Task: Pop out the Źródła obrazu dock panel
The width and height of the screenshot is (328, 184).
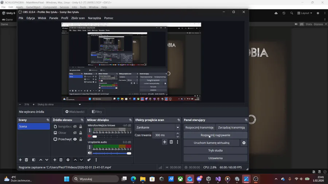Action: click(x=82, y=120)
